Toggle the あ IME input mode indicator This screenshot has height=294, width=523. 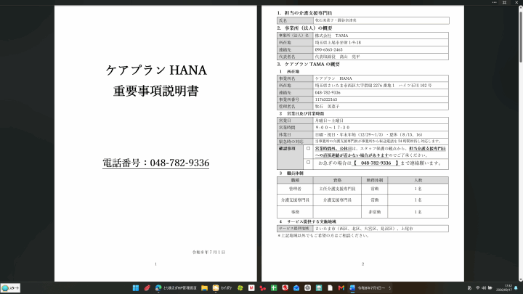(x=469, y=288)
